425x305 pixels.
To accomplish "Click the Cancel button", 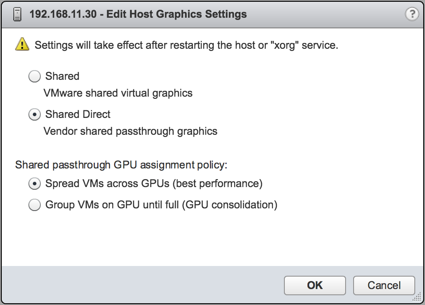I will [384, 285].
